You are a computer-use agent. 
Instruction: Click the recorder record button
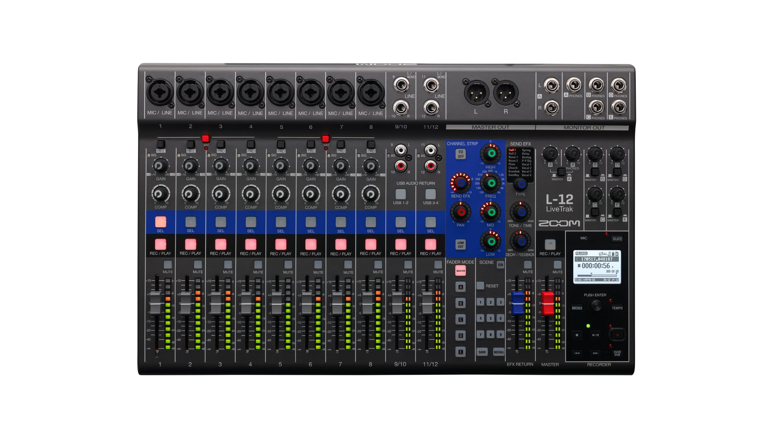click(617, 335)
